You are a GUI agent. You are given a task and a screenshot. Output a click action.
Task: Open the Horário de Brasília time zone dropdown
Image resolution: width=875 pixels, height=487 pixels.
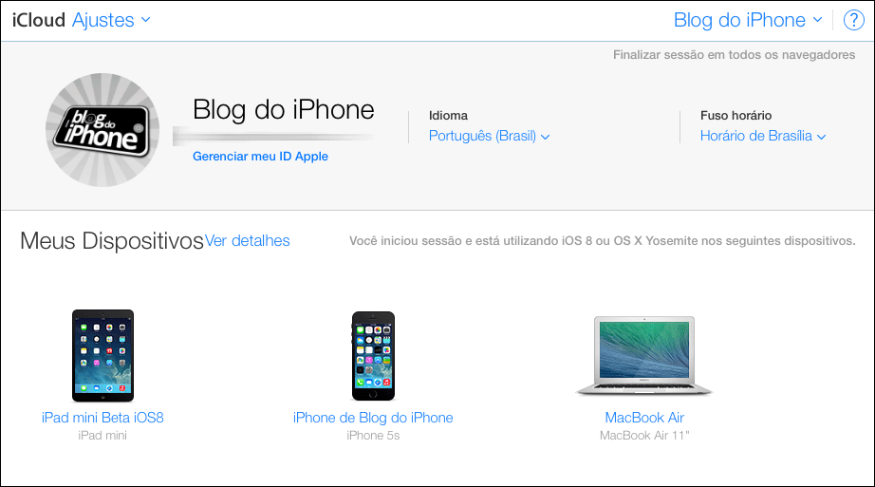pyautogui.click(x=763, y=136)
